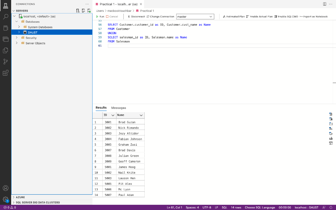Click Ln 61, Col 1 in status bar
The width and height of the screenshot is (336, 210).
(x=175, y=207)
